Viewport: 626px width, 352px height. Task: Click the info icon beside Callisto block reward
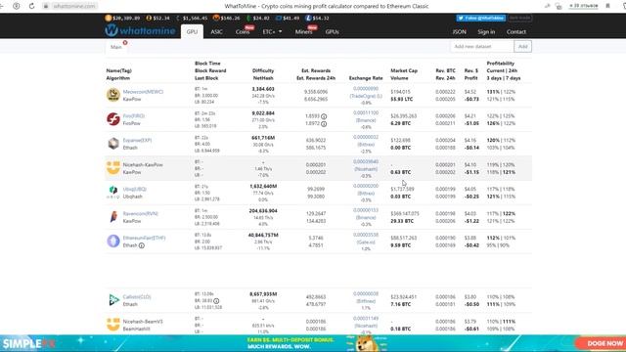click(216, 301)
